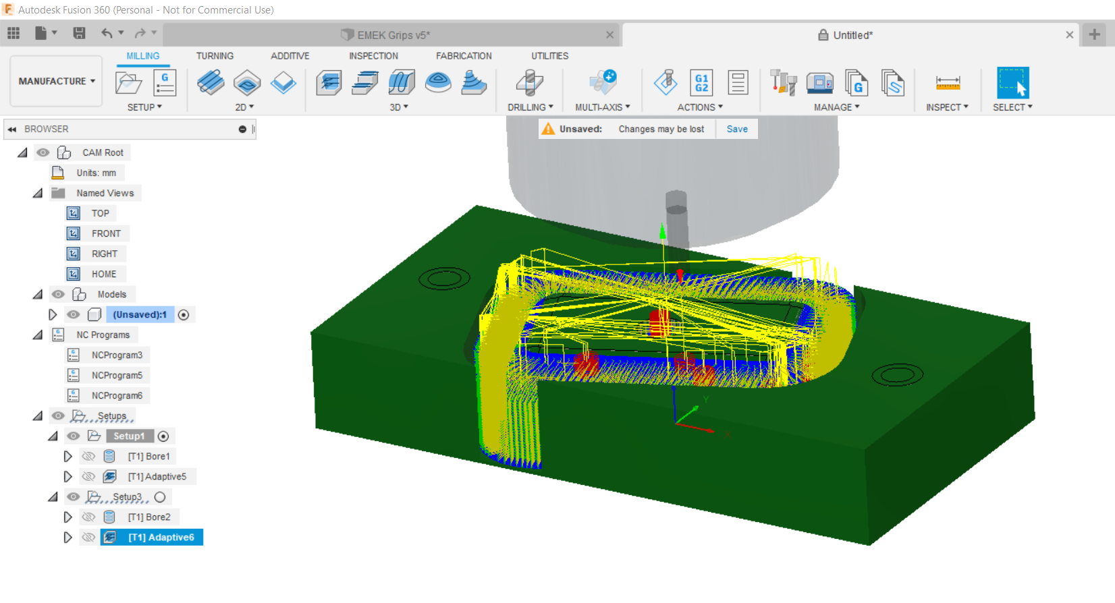Image resolution: width=1115 pixels, height=603 pixels.
Task: Collapse the Named Views folder
Action: pos(38,194)
